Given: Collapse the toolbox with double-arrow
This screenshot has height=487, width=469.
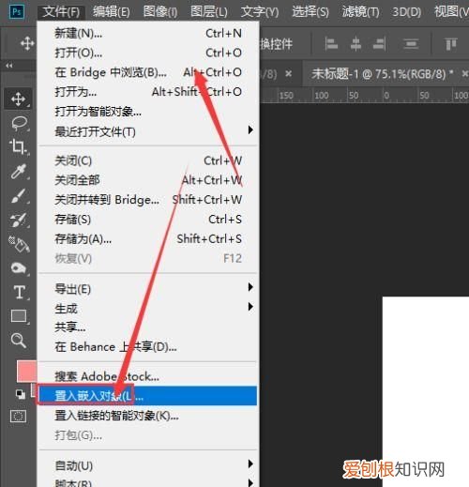Looking at the screenshot, I should point(9,66).
